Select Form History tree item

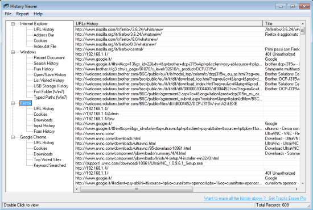pyautogui.click(x=44, y=131)
